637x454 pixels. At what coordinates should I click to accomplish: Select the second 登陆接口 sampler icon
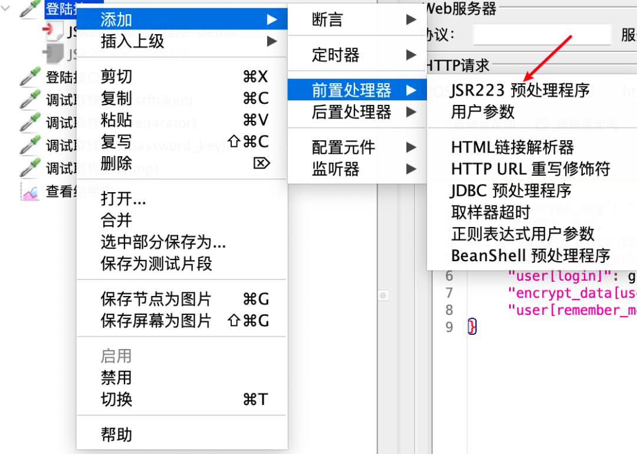coord(28,77)
